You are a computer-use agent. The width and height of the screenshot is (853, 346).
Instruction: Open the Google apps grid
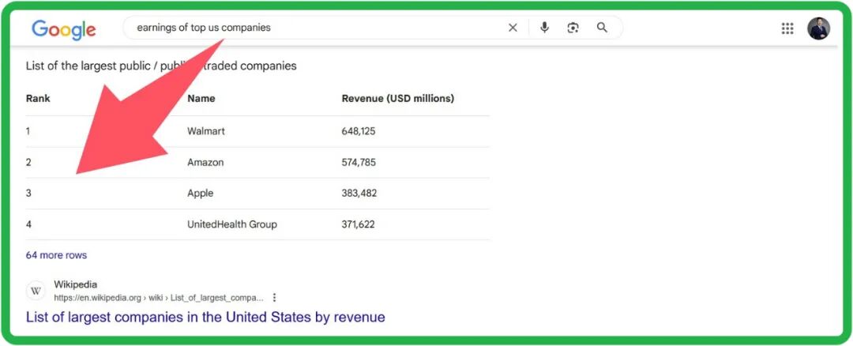pyautogui.click(x=787, y=28)
